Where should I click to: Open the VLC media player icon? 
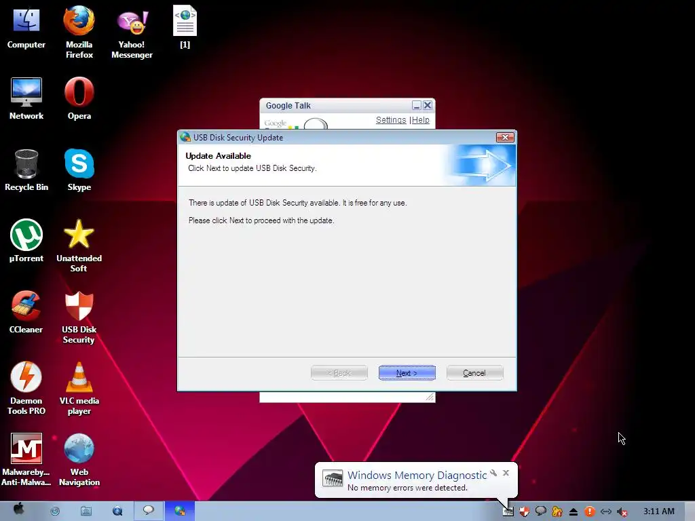[x=79, y=389]
